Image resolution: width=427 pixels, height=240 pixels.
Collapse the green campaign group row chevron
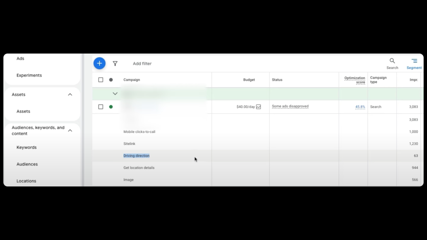115,94
